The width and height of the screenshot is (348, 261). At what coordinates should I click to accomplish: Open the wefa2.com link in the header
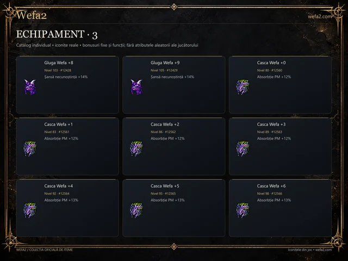click(x=320, y=16)
